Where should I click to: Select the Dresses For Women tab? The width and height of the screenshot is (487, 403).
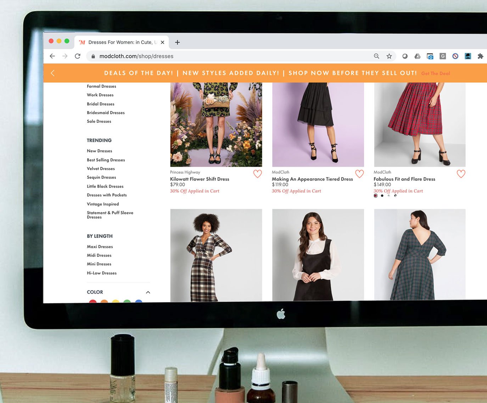pyautogui.click(x=122, y=42)
